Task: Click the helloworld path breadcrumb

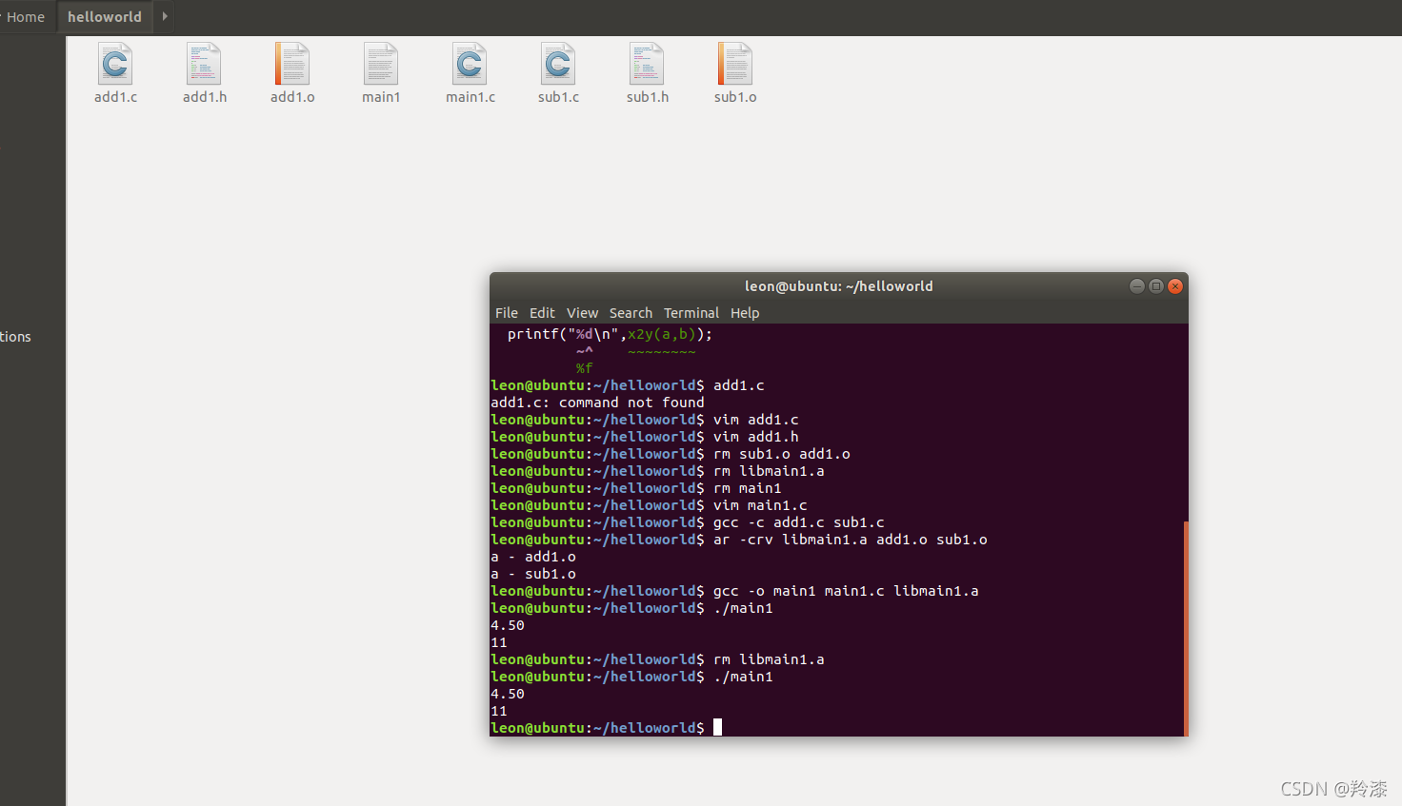Action: (105, 17)
